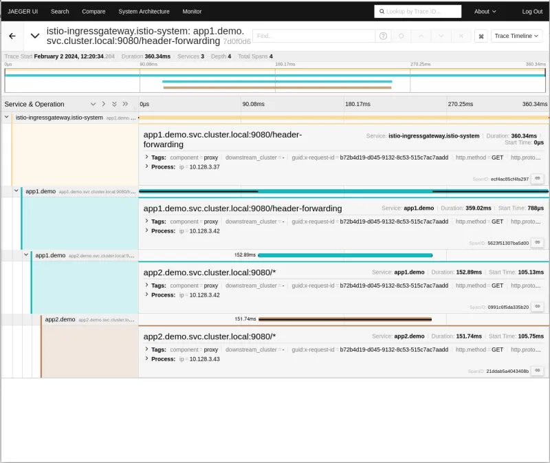This screenshot has height=463, width=550.
Task: Open the keyboard shortcuts help icon
Action: tap(481, 37)
